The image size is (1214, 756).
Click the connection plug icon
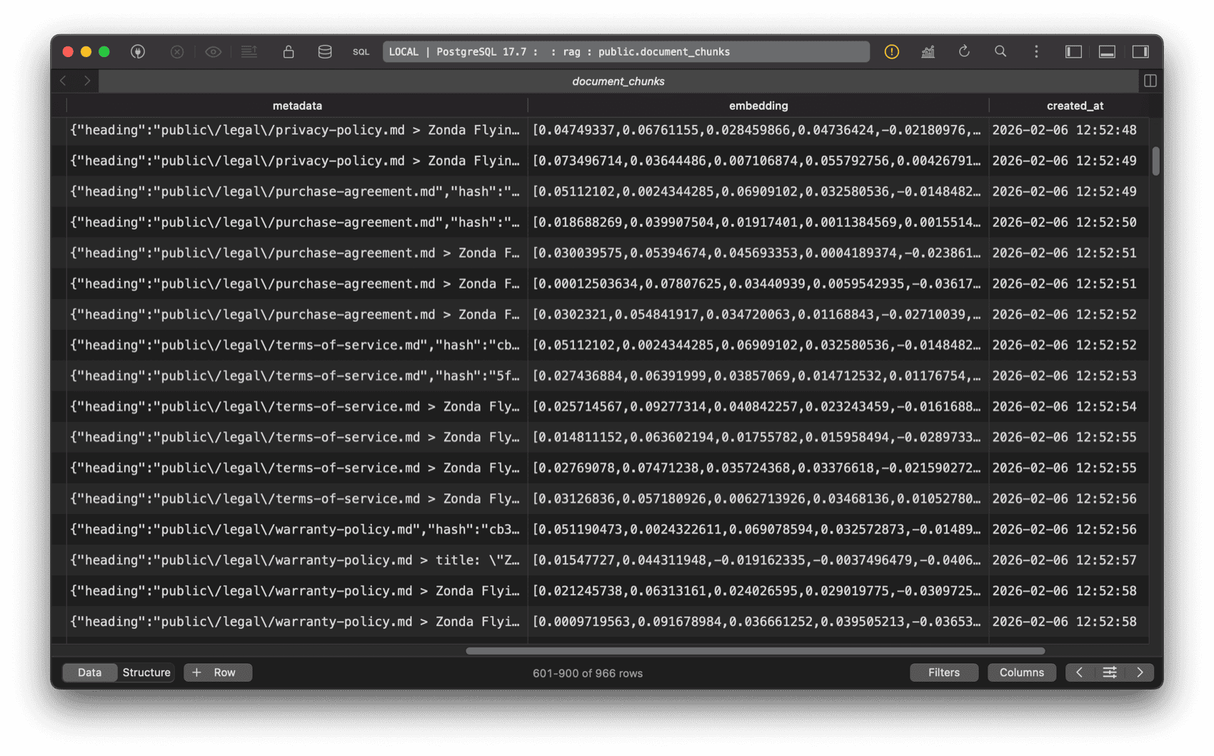[x=138, y=51]
